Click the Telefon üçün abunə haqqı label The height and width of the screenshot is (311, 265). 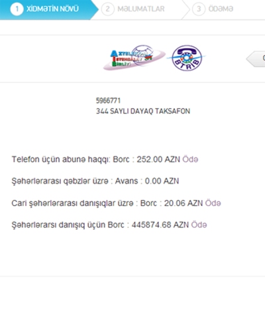click(x=61, y=159)
